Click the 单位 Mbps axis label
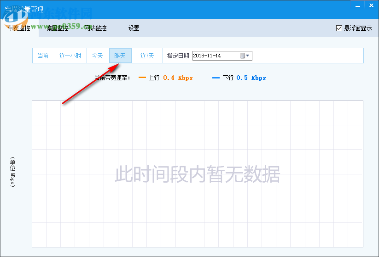379x257 pixels. tap(12, 172)
